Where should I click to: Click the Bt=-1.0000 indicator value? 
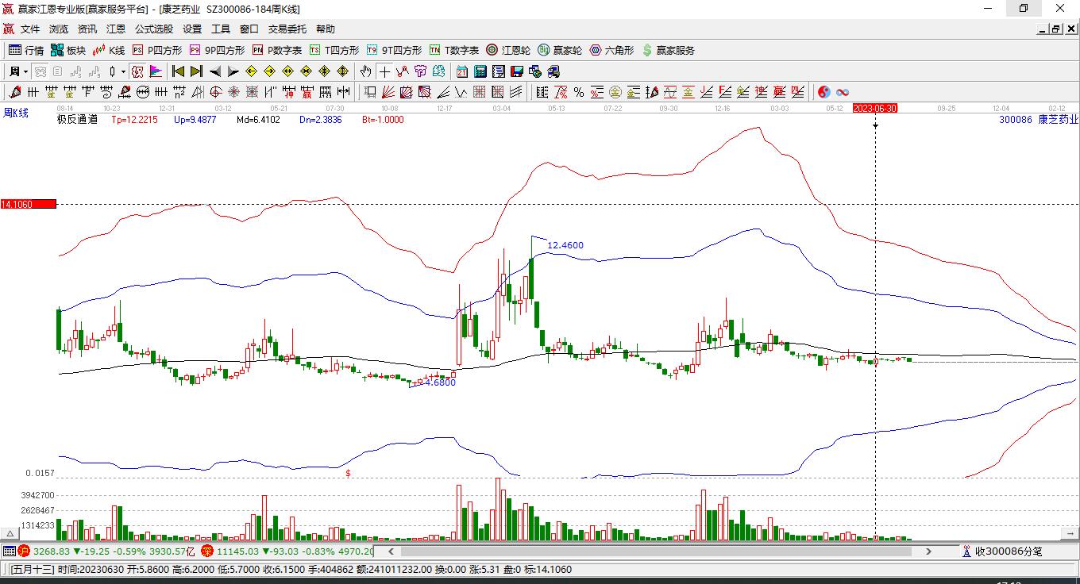click(383, 120)
